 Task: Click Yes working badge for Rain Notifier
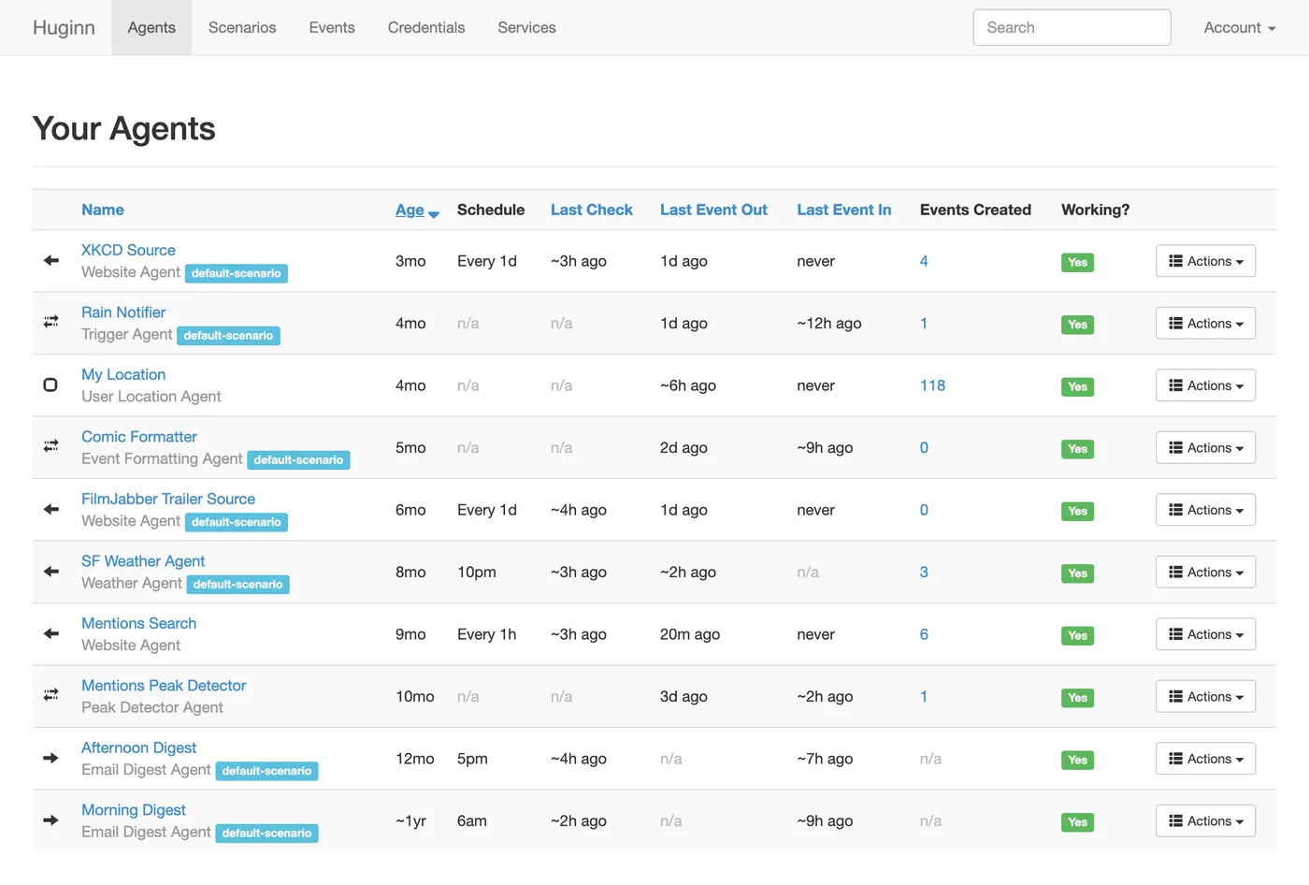(1077, 325)
